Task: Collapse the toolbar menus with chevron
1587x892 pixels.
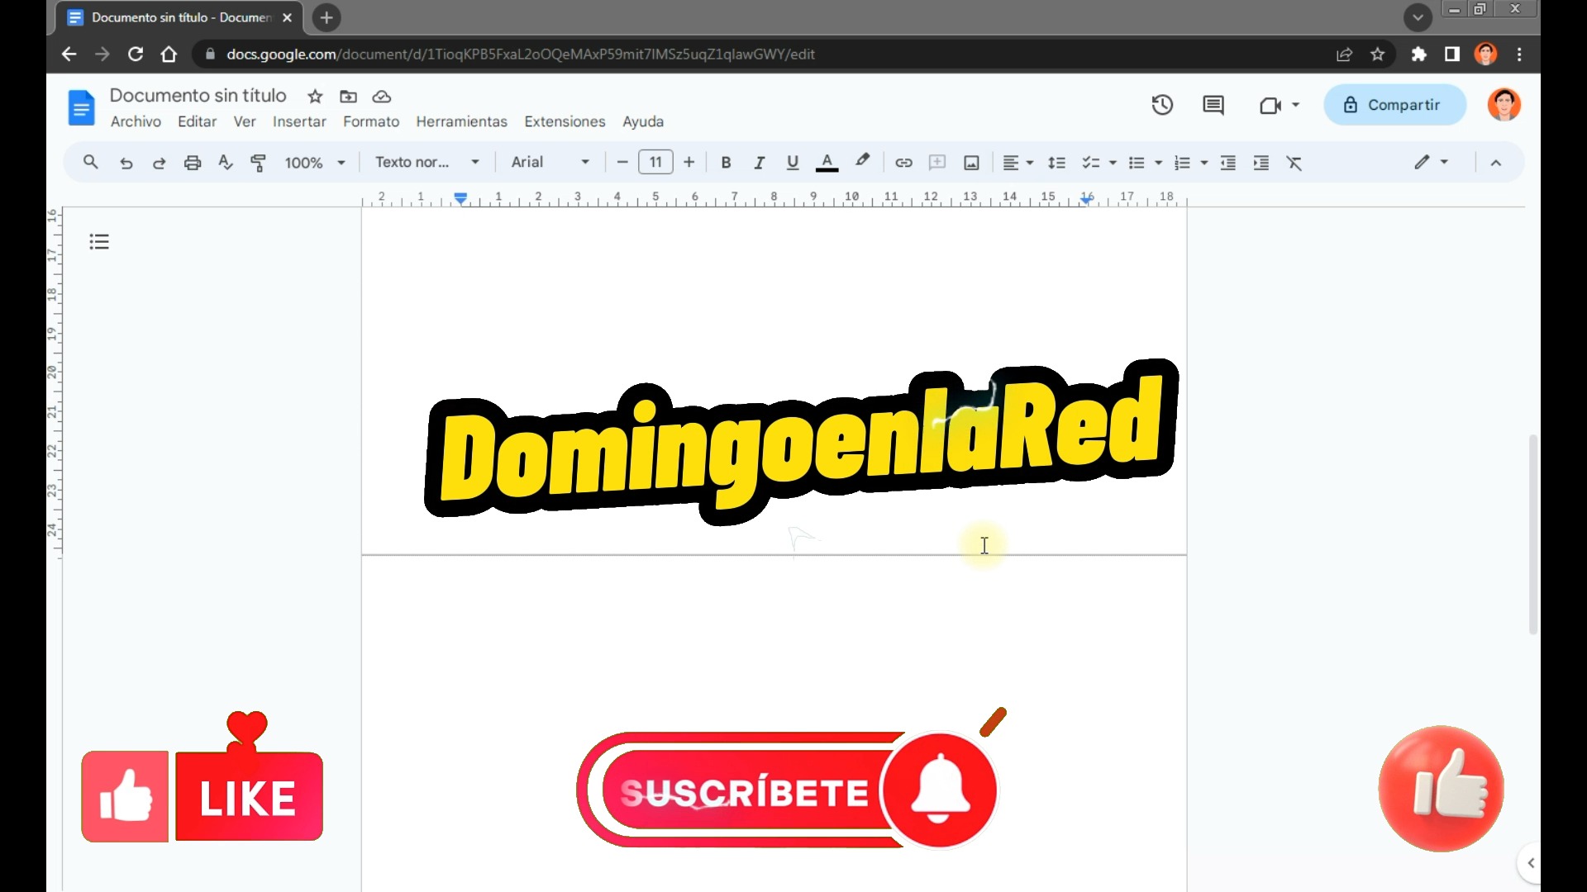Action: pos(1495,163)
